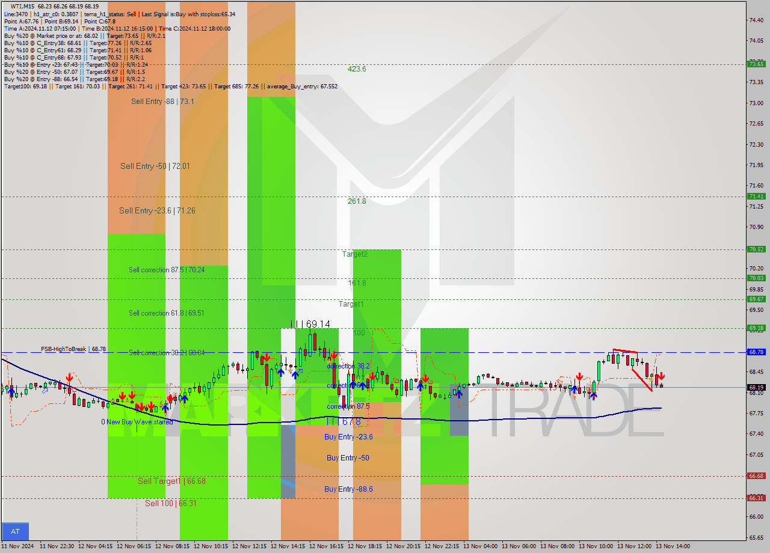Image resolution: width=770 pixels, height=553 pixels.
Task: Select the green 71.41 price tag
Action: tap(756, 197)
